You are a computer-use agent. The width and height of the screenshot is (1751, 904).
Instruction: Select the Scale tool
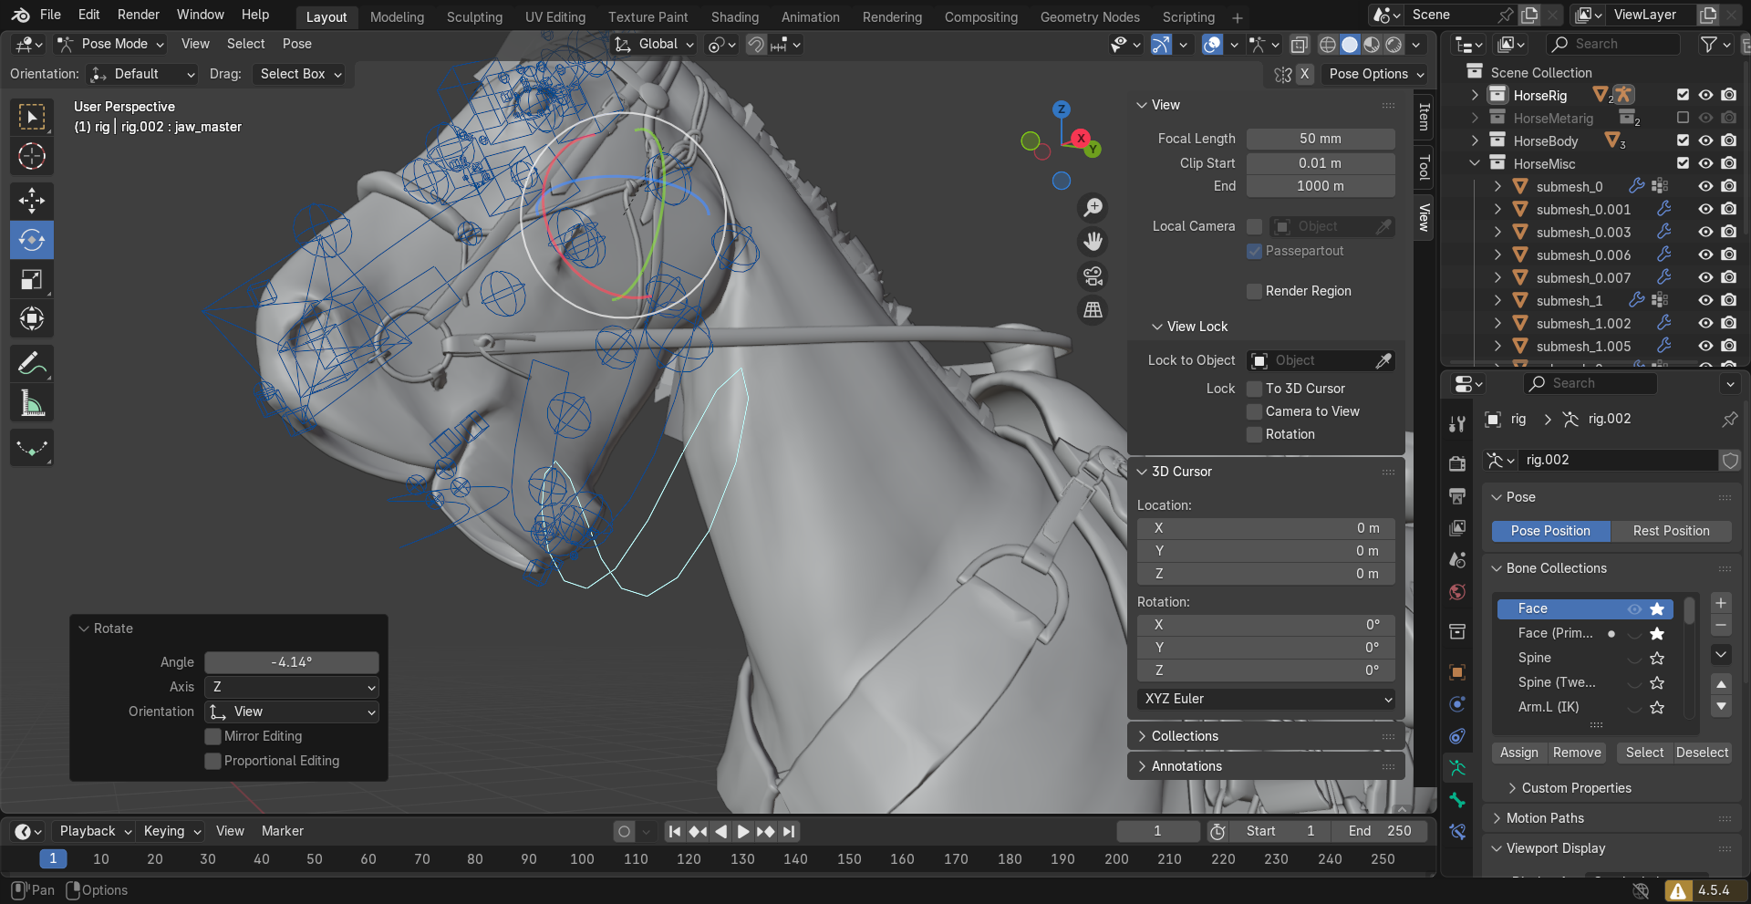click(x=32, y=279)
